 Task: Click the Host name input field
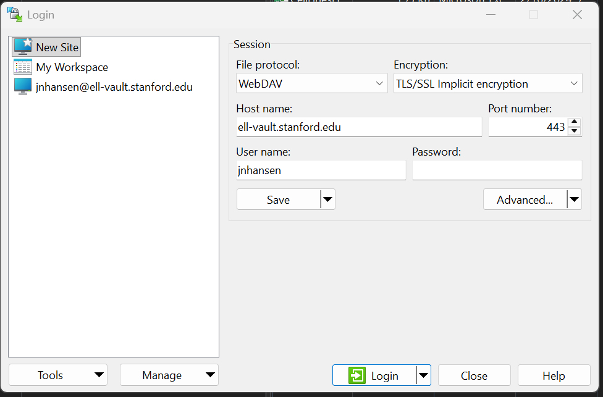pos(358,127)
